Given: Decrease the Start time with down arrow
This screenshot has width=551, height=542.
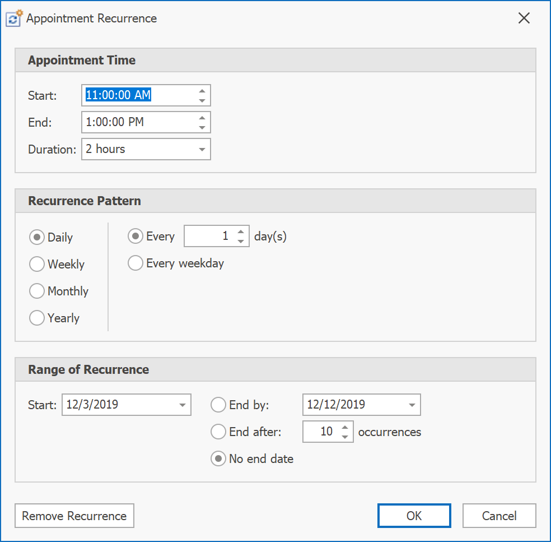Looking at the screenshot, I should [x=202, y=101].
